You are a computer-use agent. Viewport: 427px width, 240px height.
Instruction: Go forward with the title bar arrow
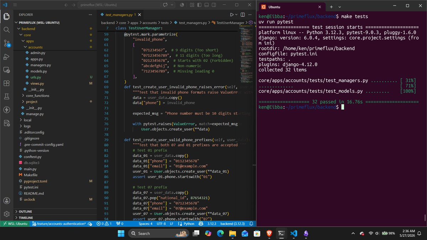pyautogui.click(x=74, y=5)
